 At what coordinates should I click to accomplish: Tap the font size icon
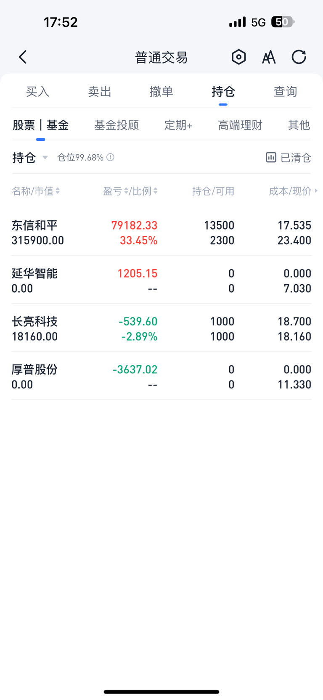pos(269,57)
